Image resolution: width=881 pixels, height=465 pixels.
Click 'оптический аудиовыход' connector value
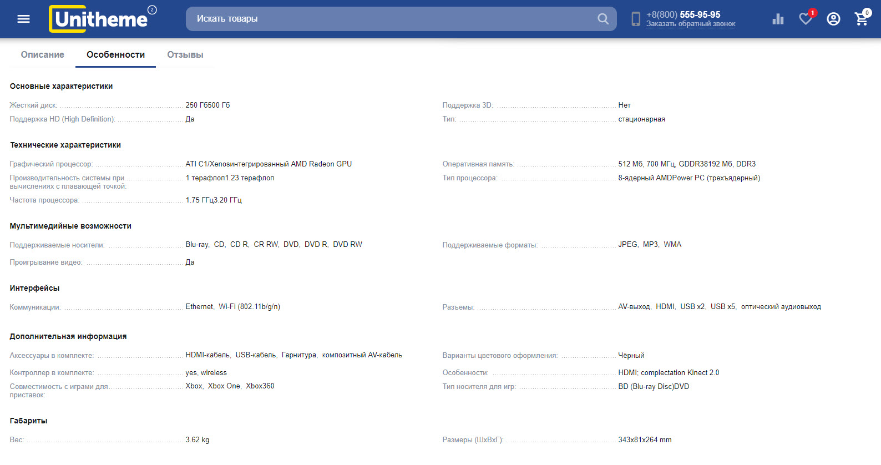tap(781, 306)
